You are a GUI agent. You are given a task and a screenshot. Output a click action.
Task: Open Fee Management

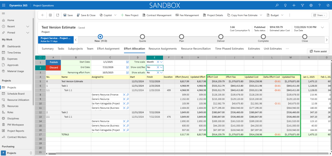pyautogui.click(x=187, y=15)
